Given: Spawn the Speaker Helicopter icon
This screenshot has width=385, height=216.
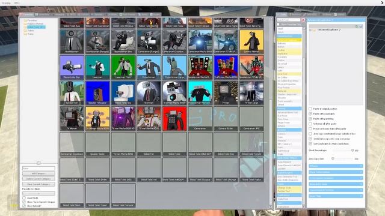Looking at the screenshot, I should click(x=97, y=93).
